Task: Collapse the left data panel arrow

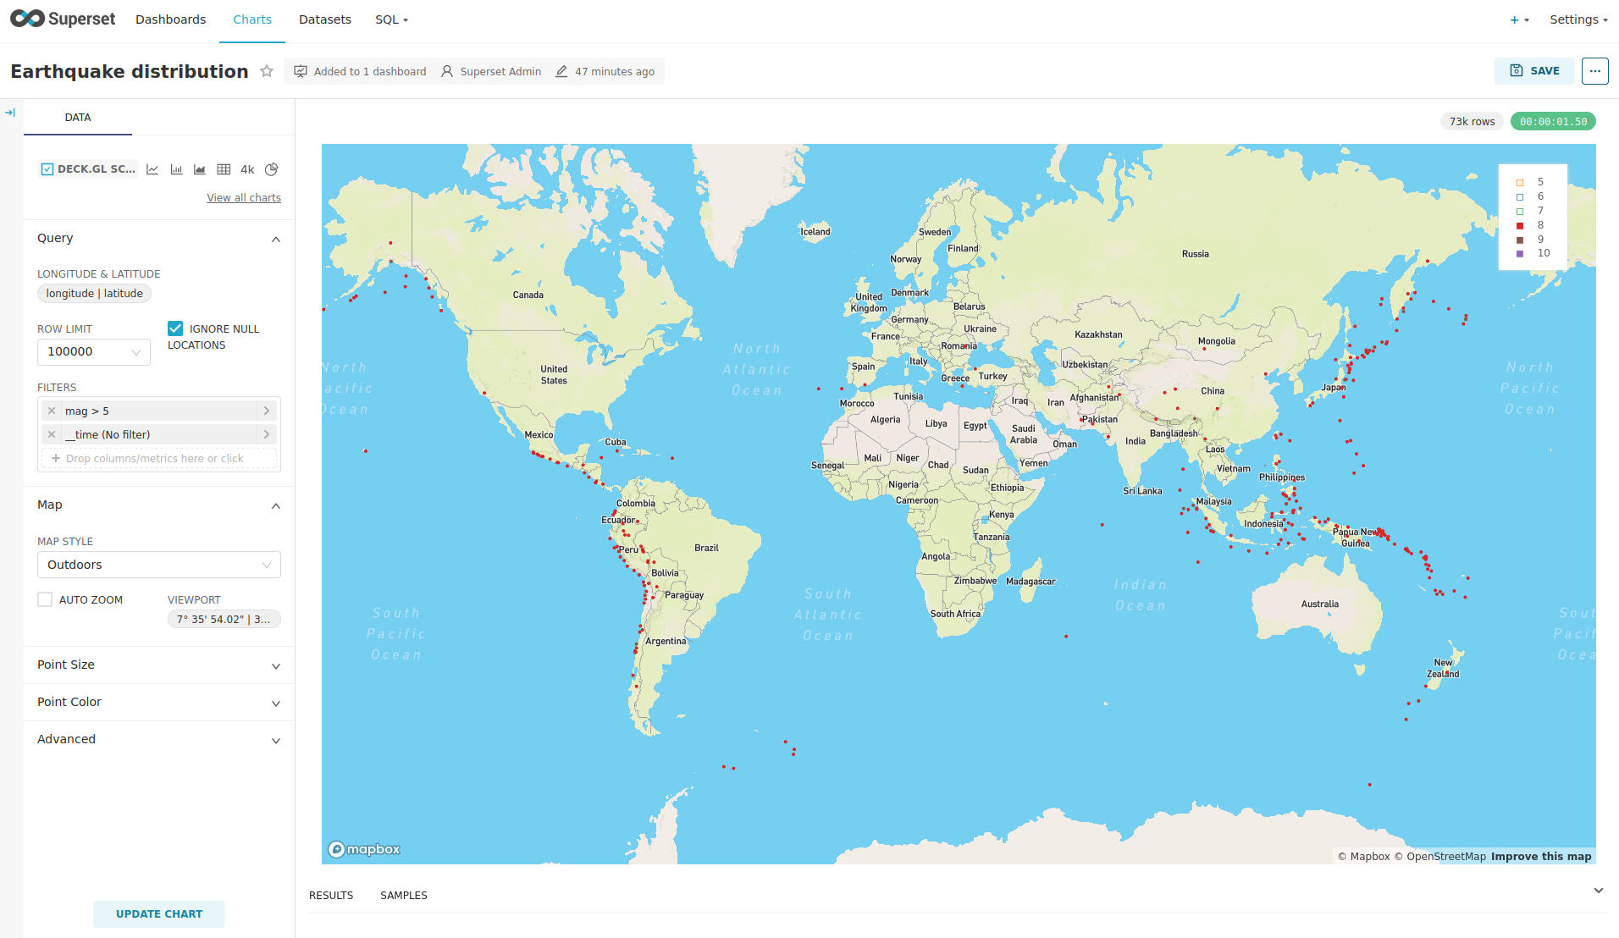Action: pyautogui.click(x=10, y=113)
